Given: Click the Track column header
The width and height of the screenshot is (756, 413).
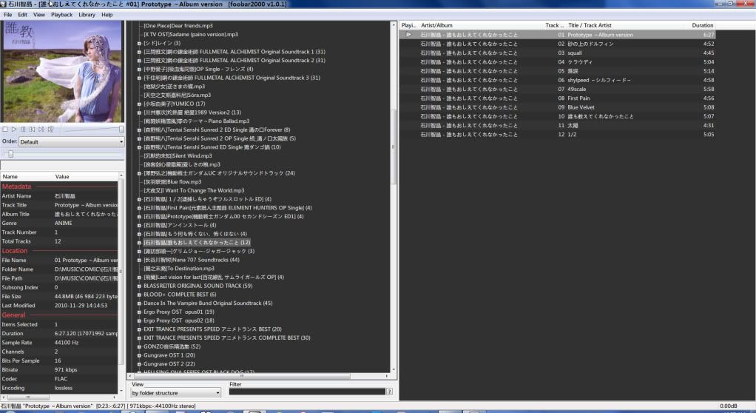Looking at the screenshot, I should point(555,25).
